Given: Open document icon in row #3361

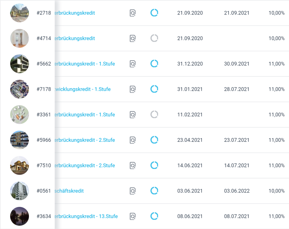Looking at the screenshot, I should coord(133,115).
